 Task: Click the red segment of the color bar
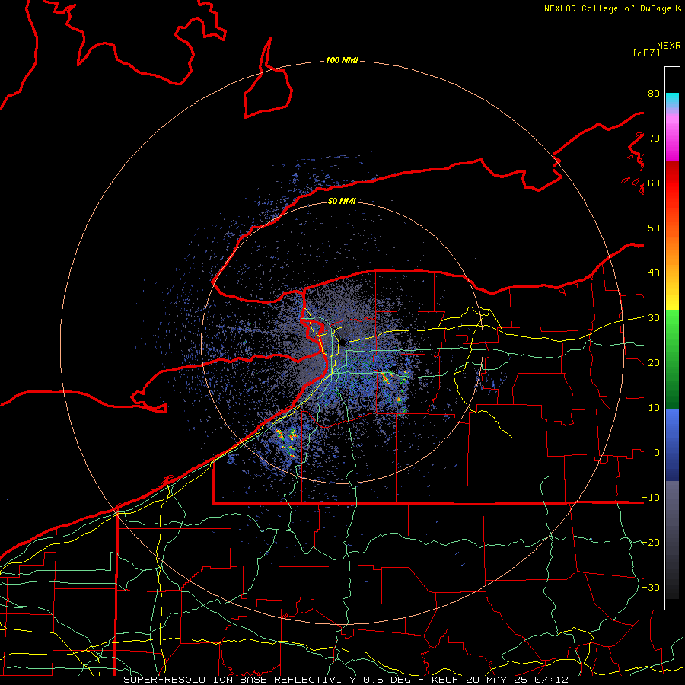(x=672, y=183)
